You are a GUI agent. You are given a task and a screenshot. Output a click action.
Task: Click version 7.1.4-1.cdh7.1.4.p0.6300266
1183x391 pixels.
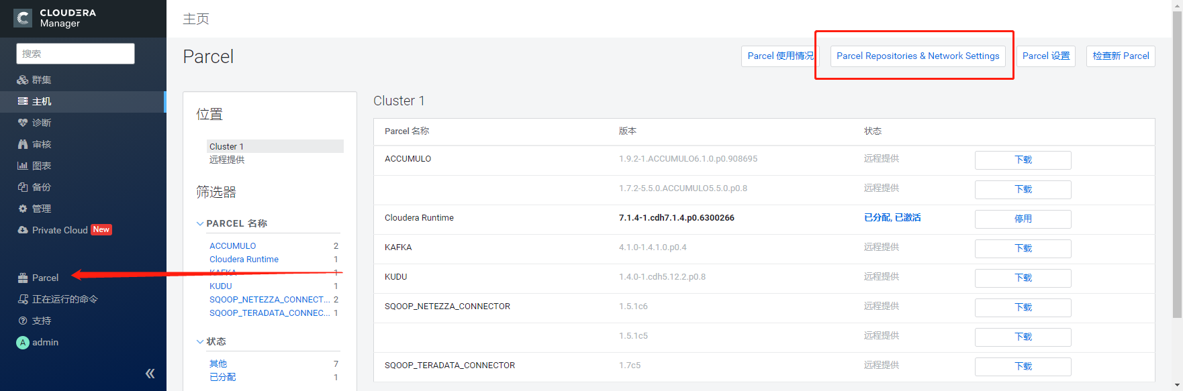[676, 218]
